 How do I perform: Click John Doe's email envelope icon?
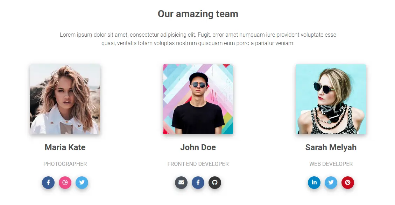[181, 182]
